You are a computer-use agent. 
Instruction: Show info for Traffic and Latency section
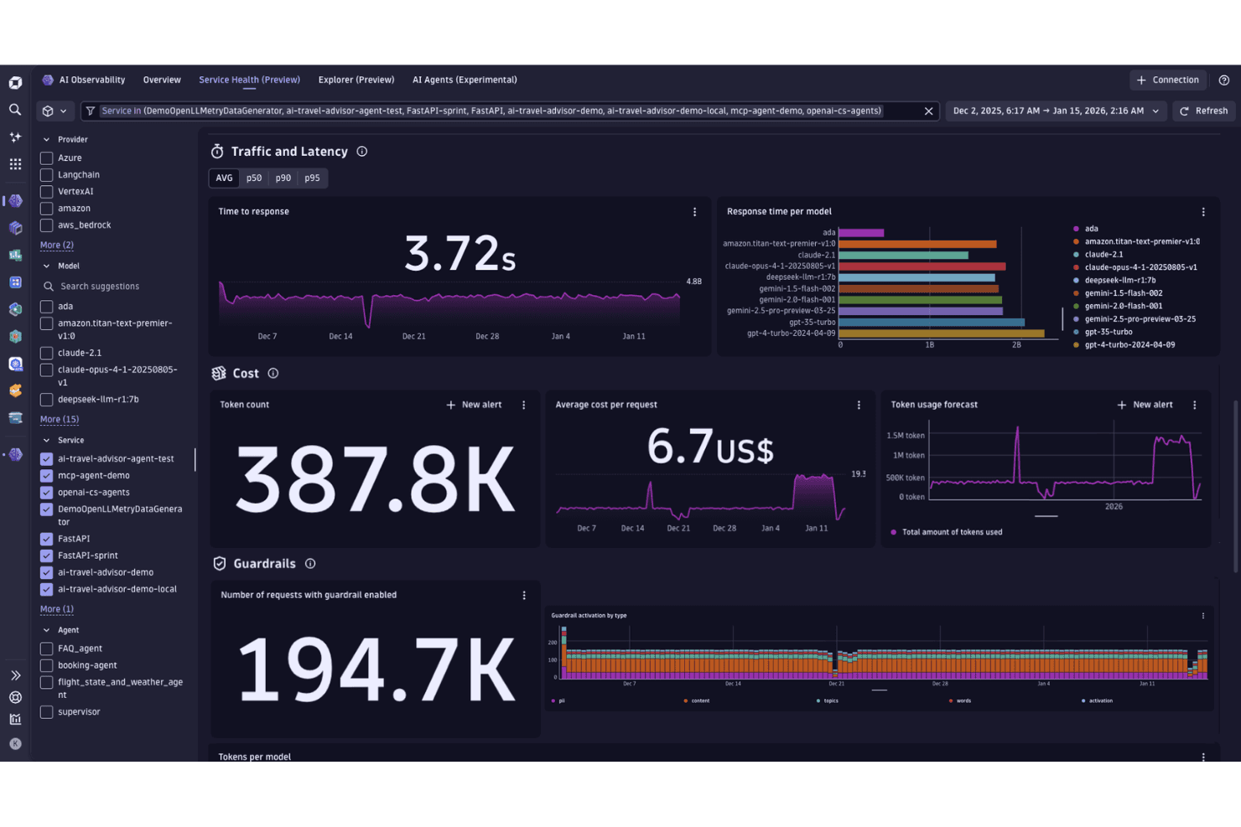click(362, 152)
